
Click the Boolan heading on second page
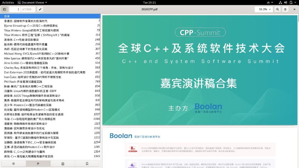[x=121, y=136]
